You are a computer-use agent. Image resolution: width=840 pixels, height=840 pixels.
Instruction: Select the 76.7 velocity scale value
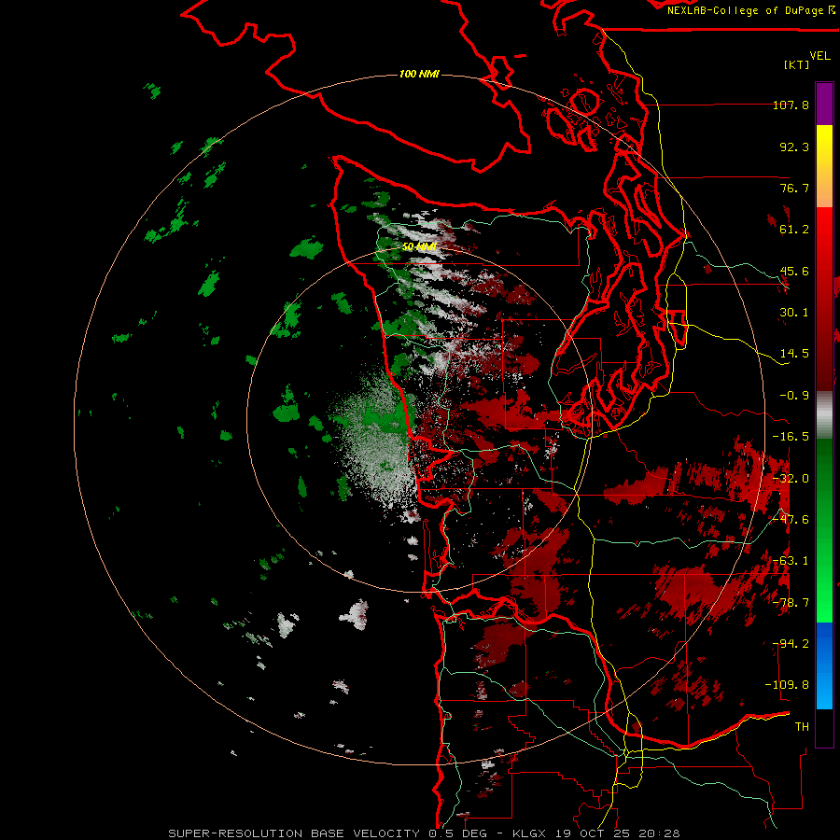[794, 188]
